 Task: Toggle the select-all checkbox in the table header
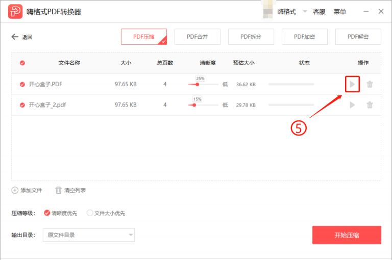(x=22, y=63)
